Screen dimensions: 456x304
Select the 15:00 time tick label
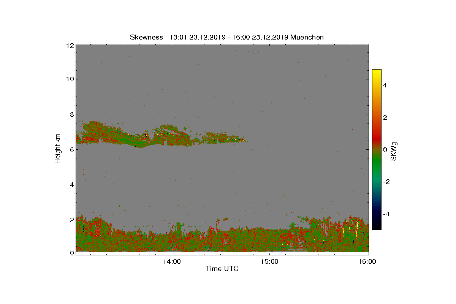coord(269,261)
